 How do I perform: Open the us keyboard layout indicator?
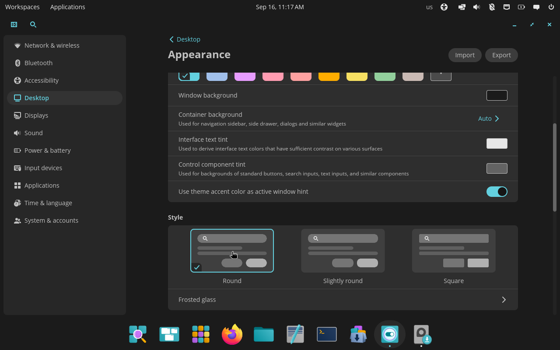[x=429, y=7]
